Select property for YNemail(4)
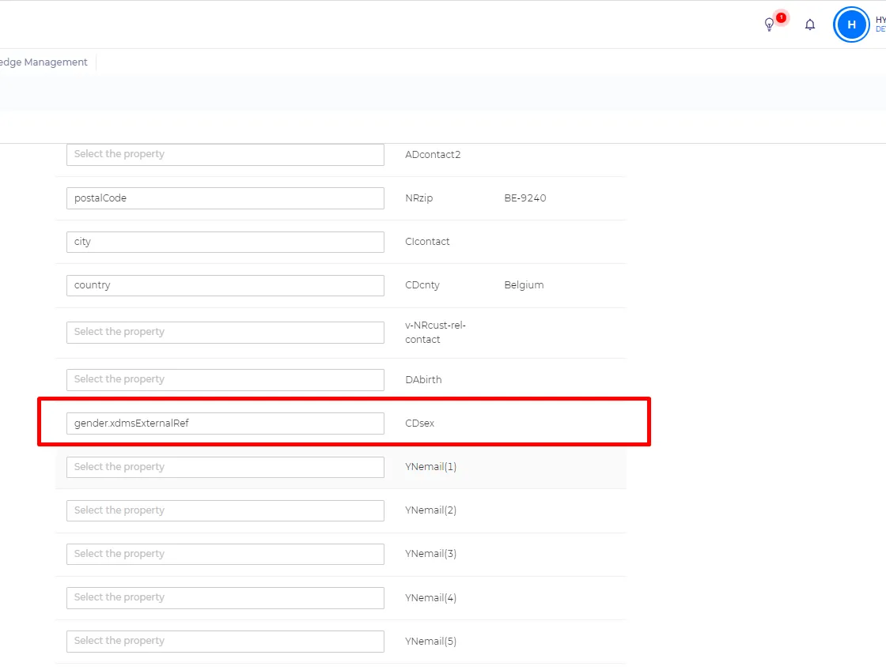 tap(225, 597)
